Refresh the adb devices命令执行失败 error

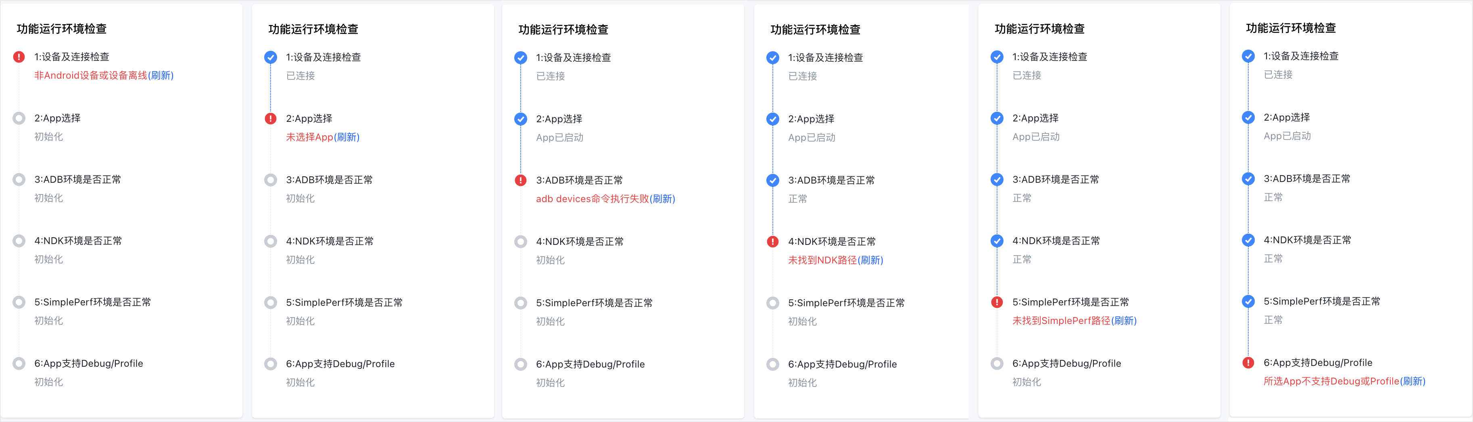point(662,199)
